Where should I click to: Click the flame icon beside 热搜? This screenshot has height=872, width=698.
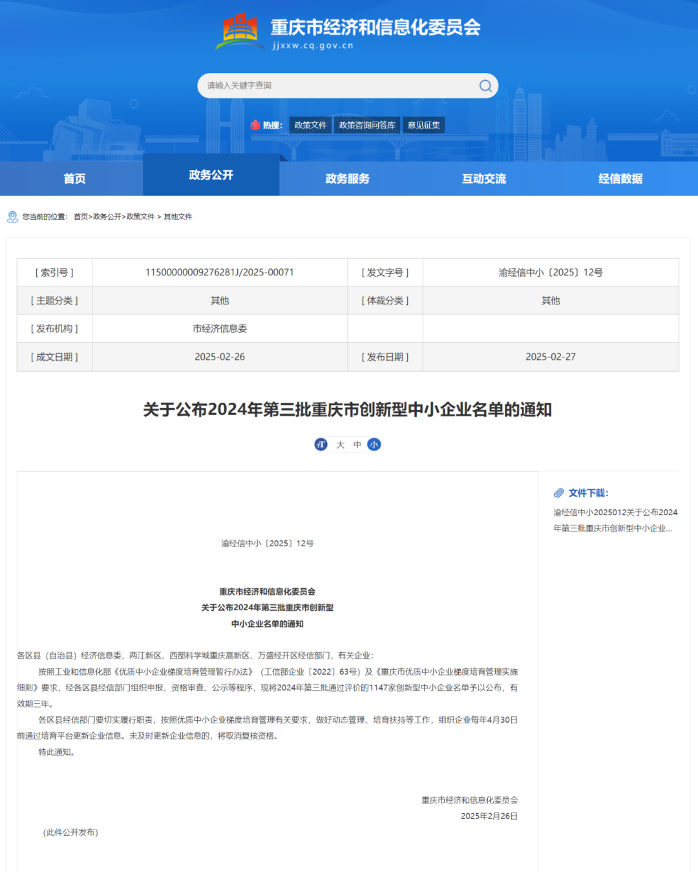(x=257, y=125)
